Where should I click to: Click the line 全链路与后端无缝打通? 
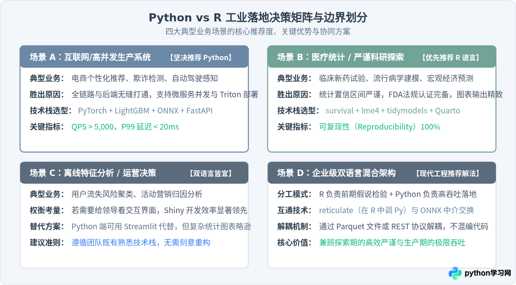[x=165, y=94]
